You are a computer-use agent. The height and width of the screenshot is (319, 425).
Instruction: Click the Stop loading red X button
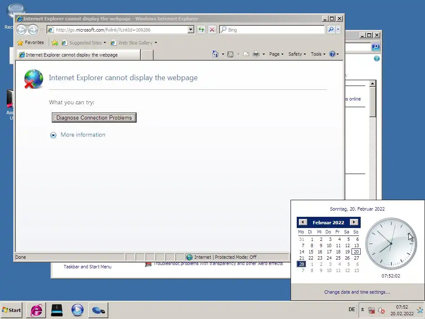[x=212, y=29]
